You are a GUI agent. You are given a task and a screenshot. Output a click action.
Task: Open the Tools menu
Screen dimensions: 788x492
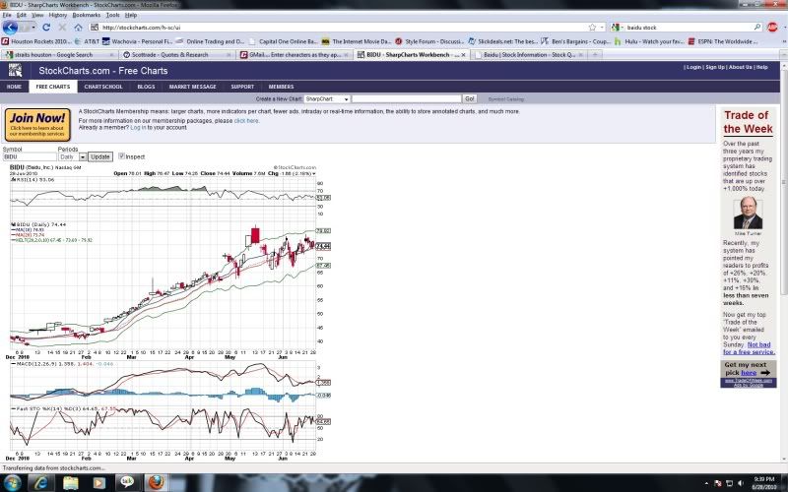click(x=113, y=15)
